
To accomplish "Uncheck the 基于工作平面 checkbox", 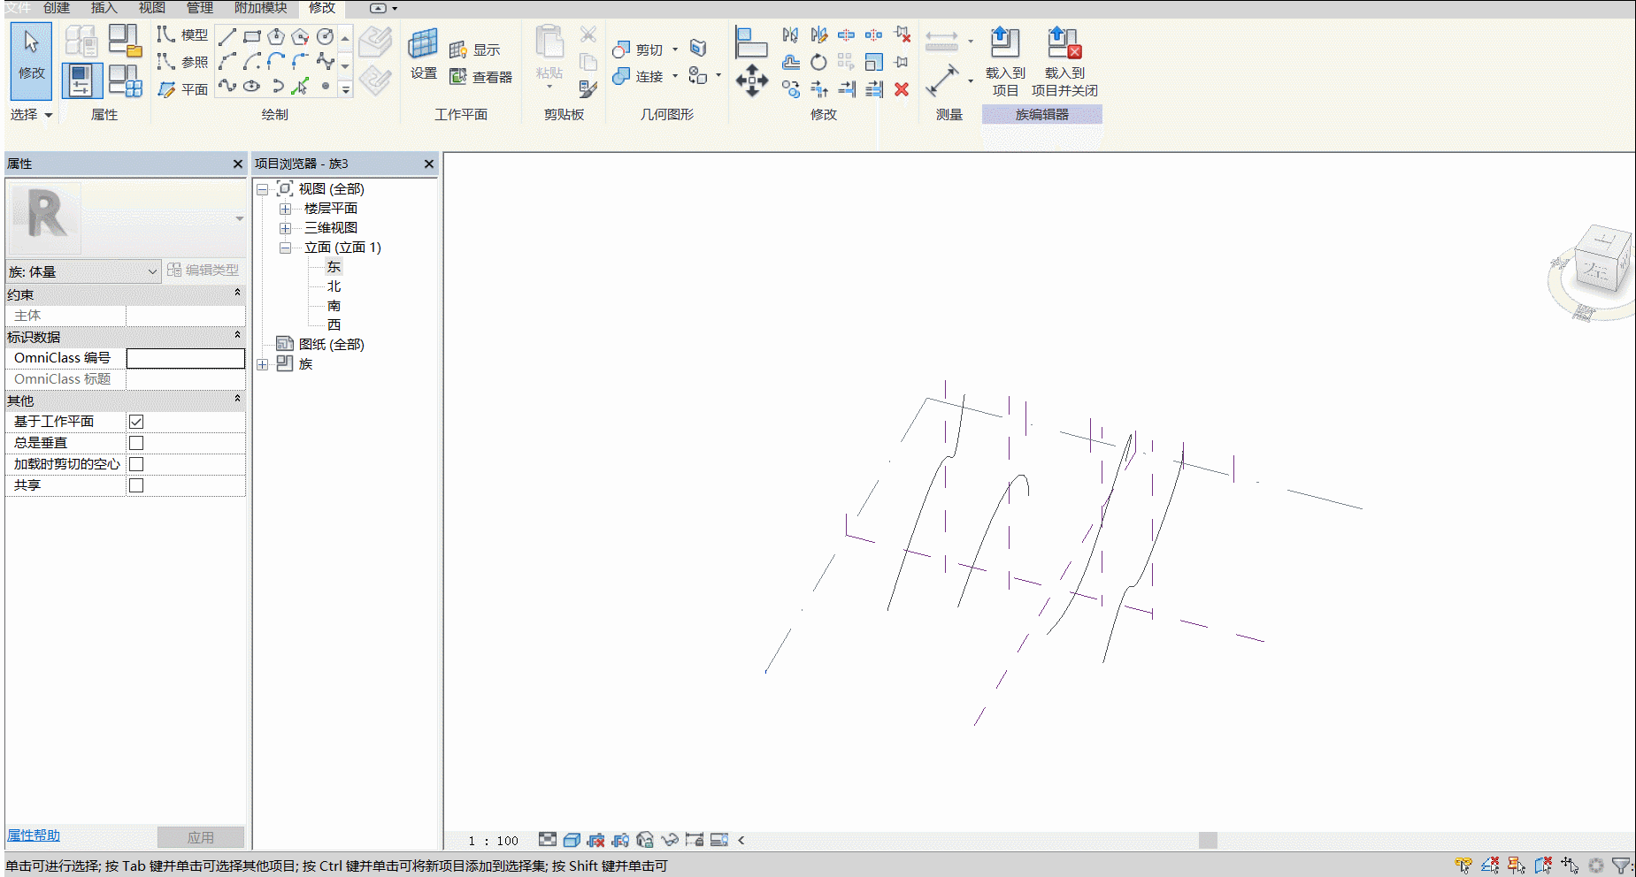I will pos(136,422).
